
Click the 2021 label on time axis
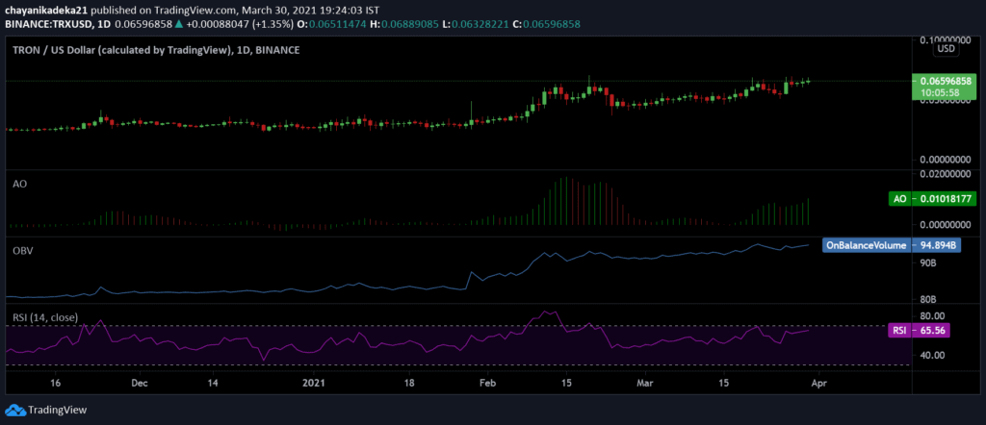pos(313,383)
